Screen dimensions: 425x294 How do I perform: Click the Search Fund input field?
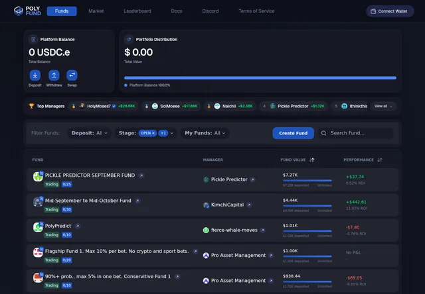[356, 133]
